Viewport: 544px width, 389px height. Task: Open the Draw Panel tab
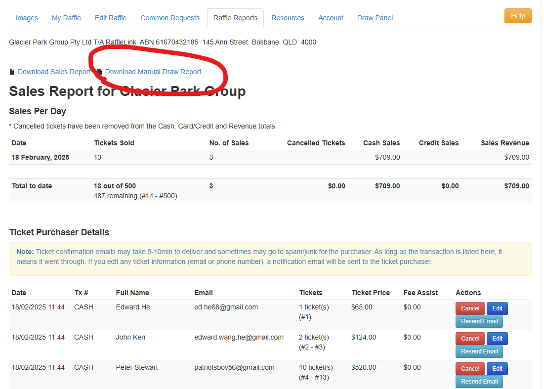[375, 18]
